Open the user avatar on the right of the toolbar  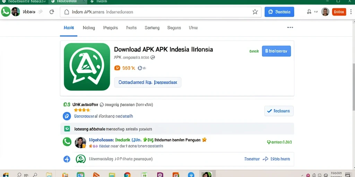325,12
